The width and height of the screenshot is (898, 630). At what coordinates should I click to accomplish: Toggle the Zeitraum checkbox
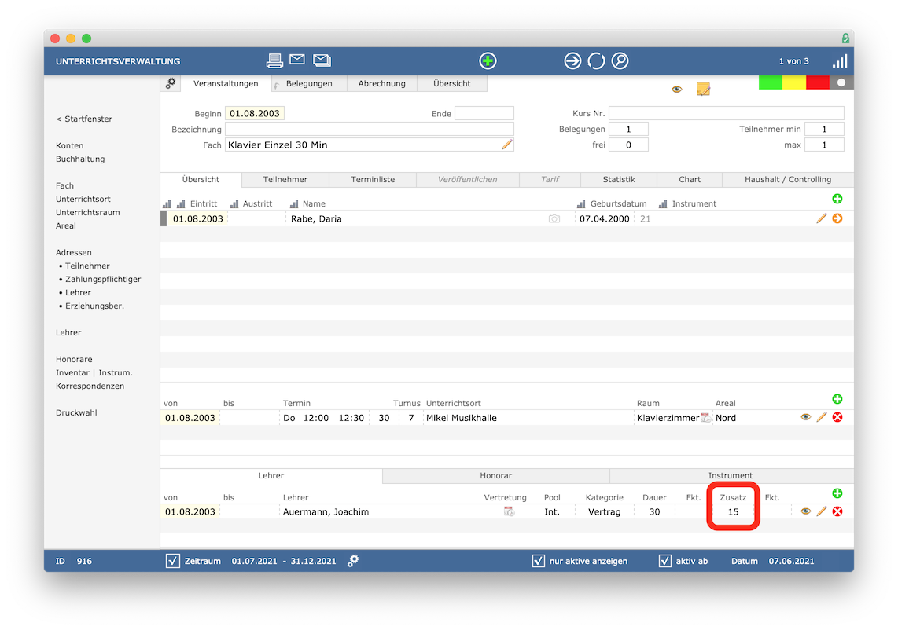[172, 561]
